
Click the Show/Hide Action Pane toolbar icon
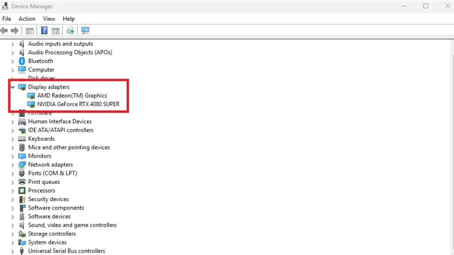point(56,30)
